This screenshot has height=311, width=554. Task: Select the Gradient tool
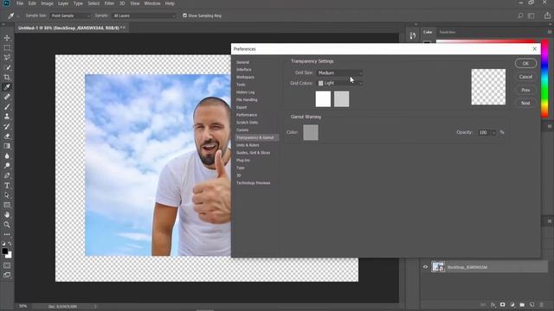(7, 146)
